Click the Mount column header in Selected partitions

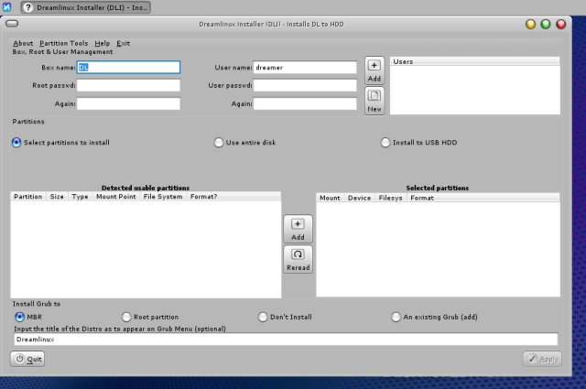pos(330,198)
